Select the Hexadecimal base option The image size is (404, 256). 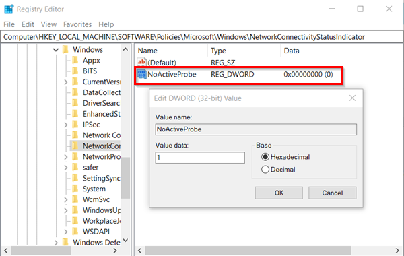click(x=285, y=157)
